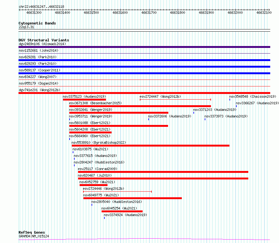Open nsv3373973 (Audano2019) label

click(226, 116)
